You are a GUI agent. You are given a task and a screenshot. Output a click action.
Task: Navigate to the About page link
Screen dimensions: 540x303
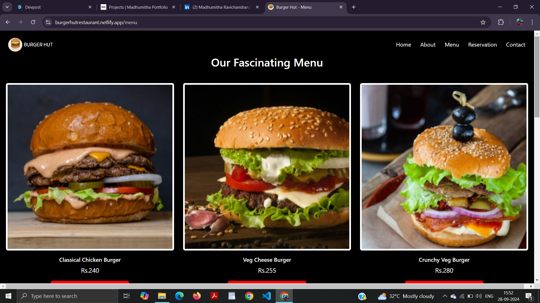coord(427,45)
